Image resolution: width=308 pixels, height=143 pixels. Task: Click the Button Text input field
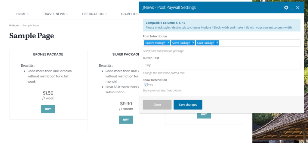tap(221, 65)
